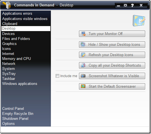Enable the Include me checkbox
The height and width of the screenshot is (134, 151).
(x=57, y=76)
